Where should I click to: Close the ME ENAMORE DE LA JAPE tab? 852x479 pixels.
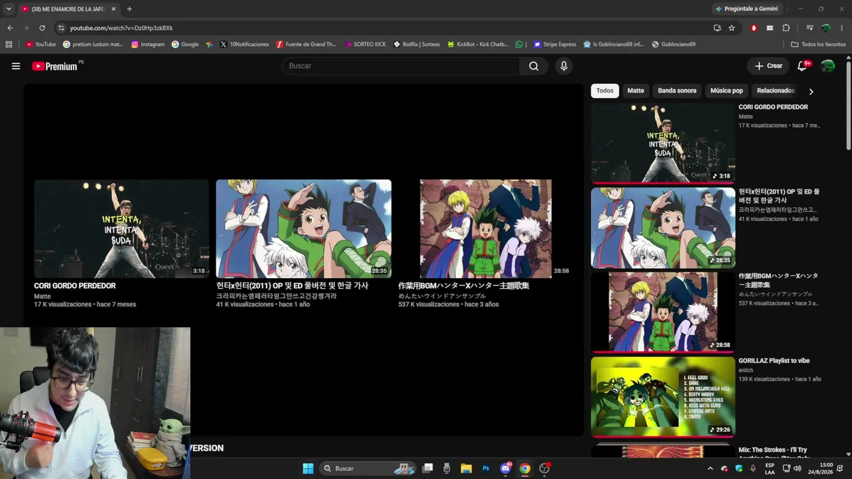point(113,9)
